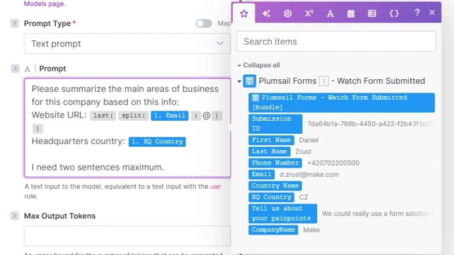Screen dimensions: 454x255
Task: Insert the Last Name pill
Action: click(x=269, y=151)
